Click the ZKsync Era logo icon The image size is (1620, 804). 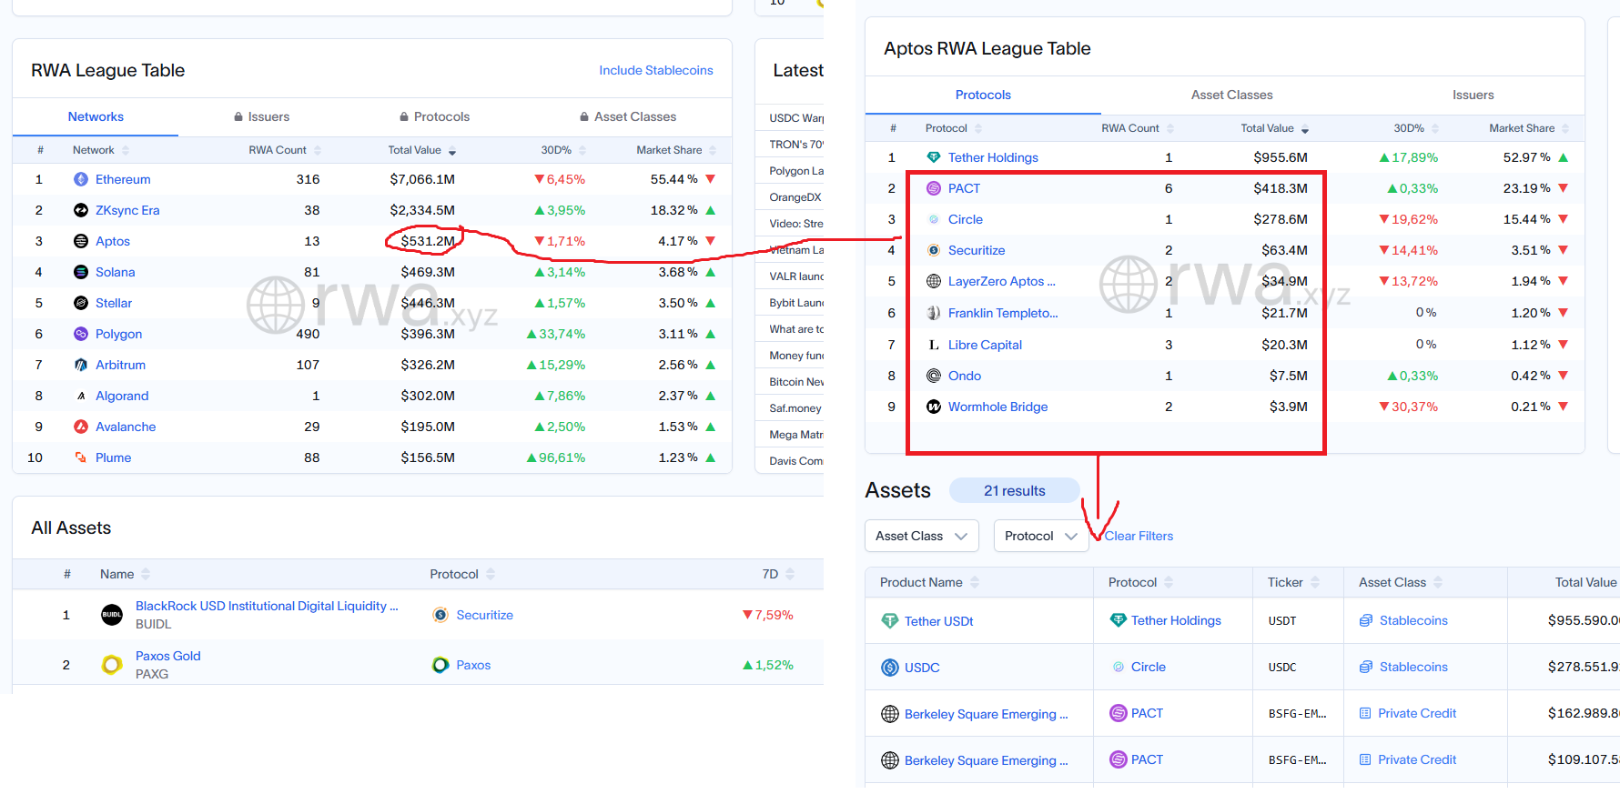(81, 210)
